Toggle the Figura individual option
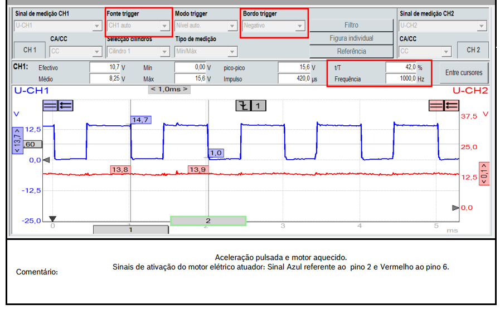 coord(351,38)
